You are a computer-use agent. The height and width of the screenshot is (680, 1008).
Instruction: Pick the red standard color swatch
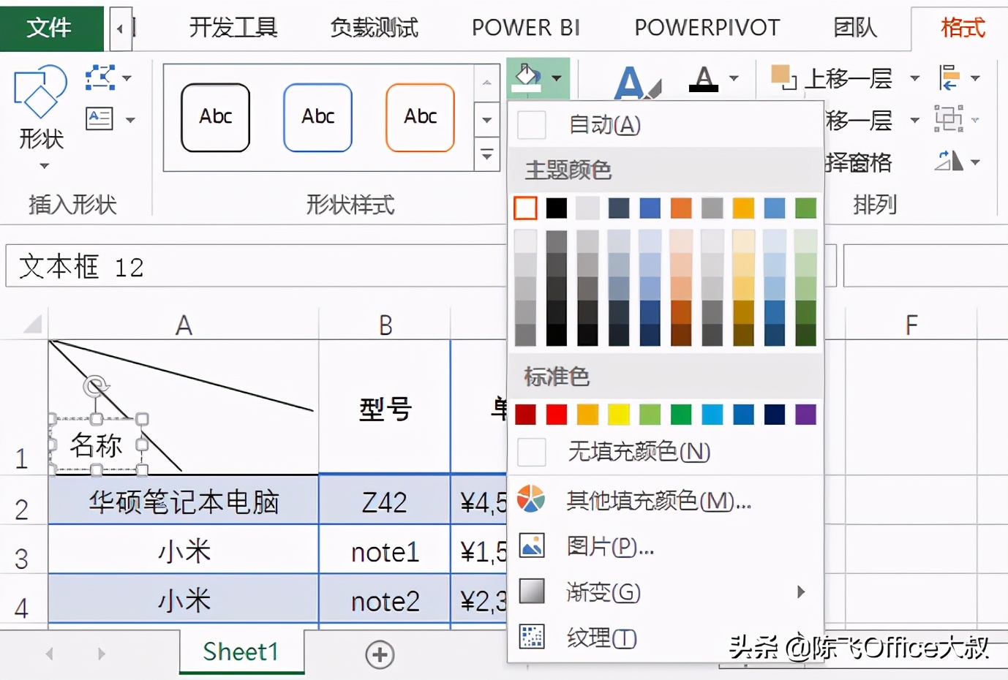click(555, 414)
